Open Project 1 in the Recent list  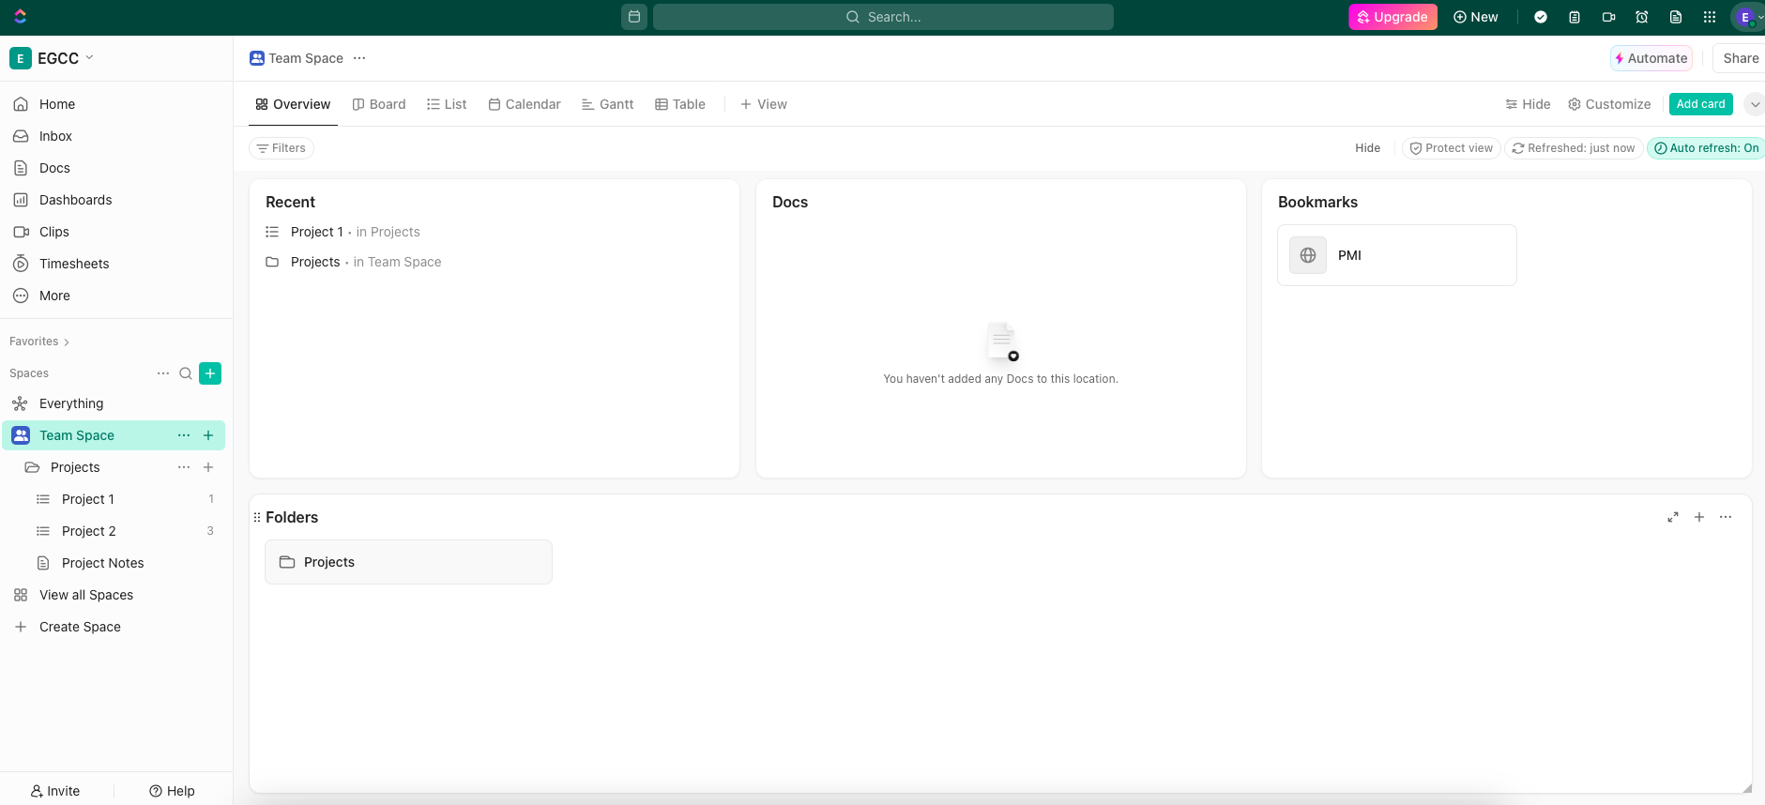(x=316, y=232)
